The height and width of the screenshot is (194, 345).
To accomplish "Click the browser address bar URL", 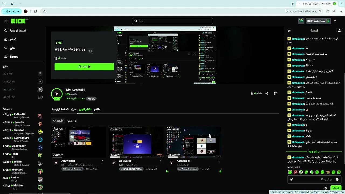I will pyautogui.click(x=301, y=11).
